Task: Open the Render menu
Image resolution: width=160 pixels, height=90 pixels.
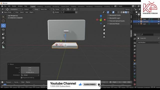Action: point(14,6)
